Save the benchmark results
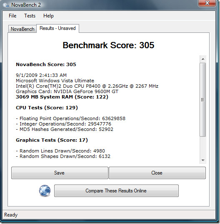Viewport: 220px width, 224px height. (60, 173)
